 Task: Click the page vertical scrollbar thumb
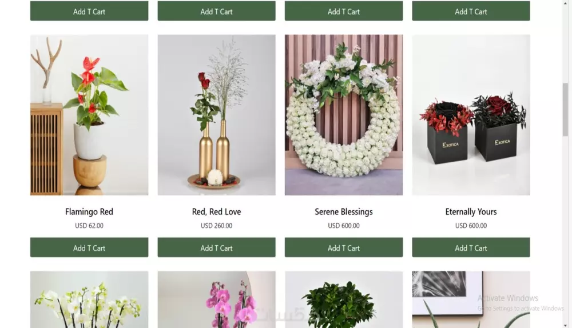565,109
